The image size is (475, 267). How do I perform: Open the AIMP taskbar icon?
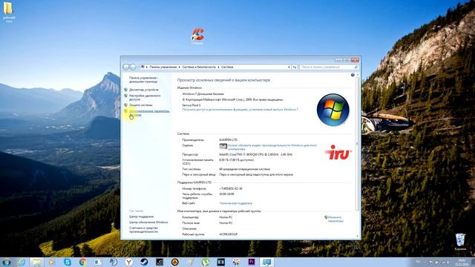point(175,262)
